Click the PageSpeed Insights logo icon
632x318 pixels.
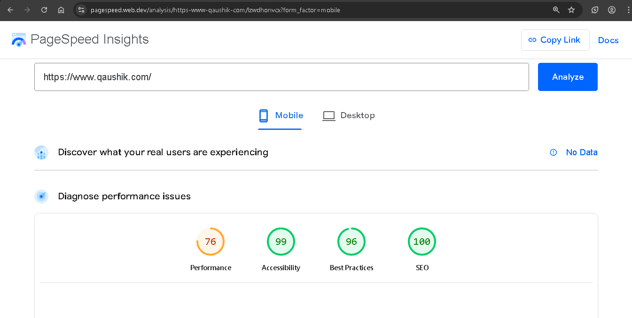(19, 39)
